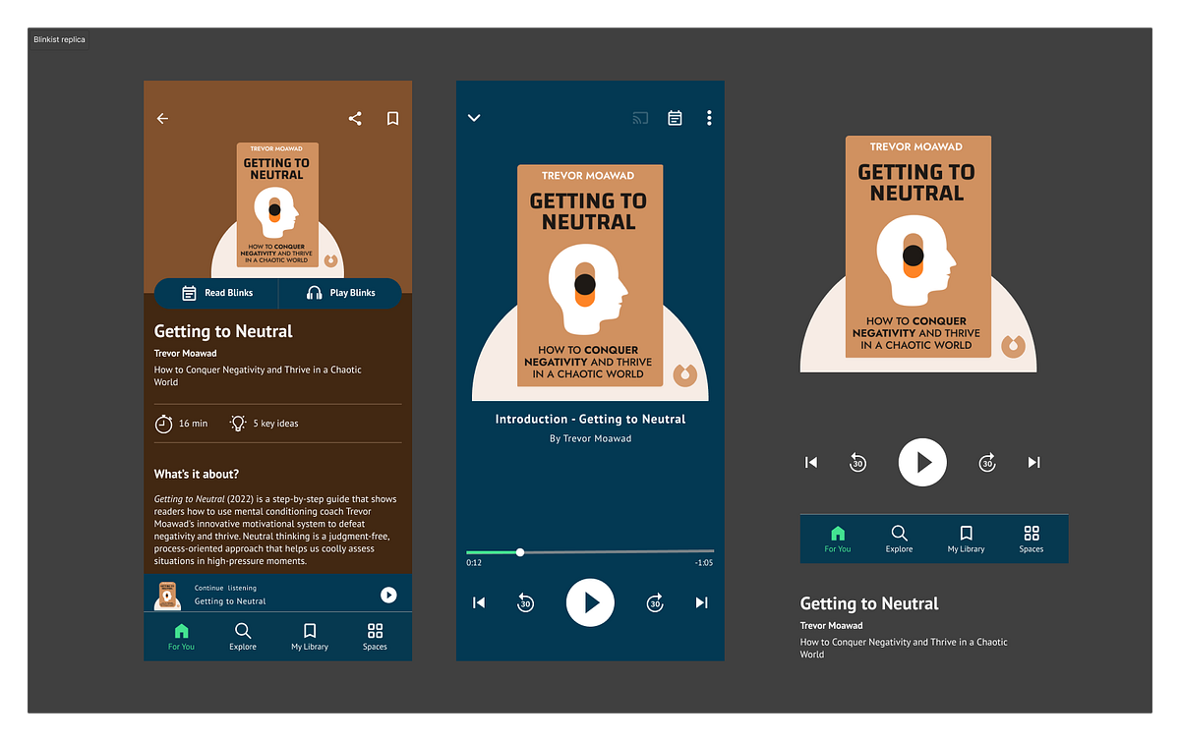Select the For You home tab
This screenshot has height=741, width=1180.
coord(181,636)
